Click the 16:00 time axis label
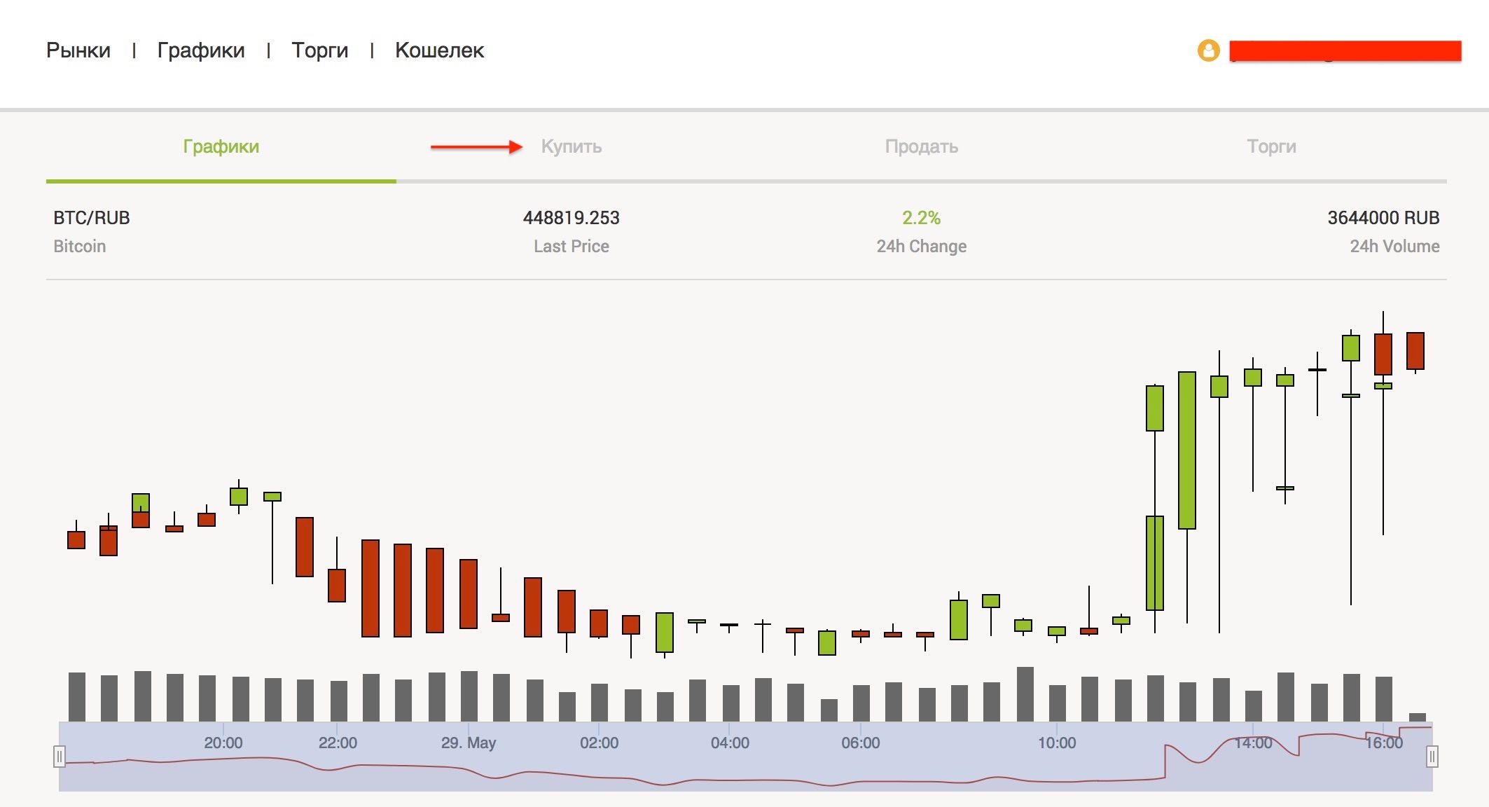The height and width of the screenshot is (807, 1489). (1384, 743)
